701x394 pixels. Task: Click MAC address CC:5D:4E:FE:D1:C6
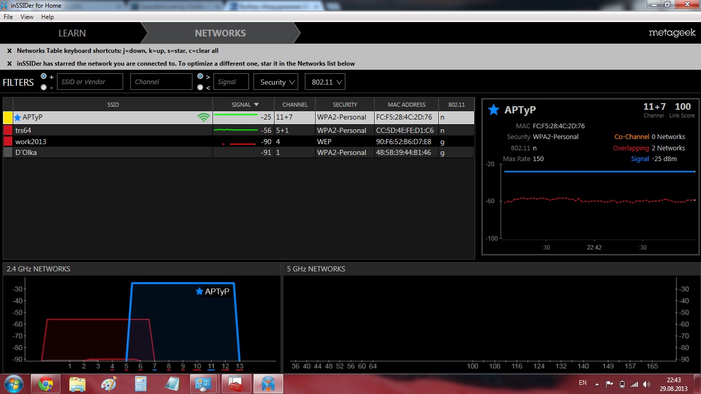[x=405, y=130]
